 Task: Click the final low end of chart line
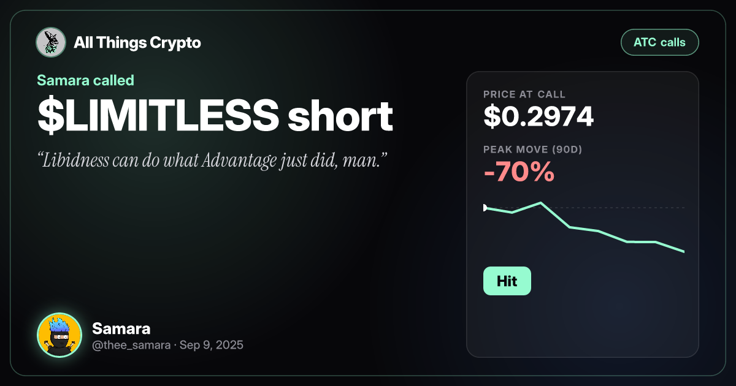[x=683, y=251]
